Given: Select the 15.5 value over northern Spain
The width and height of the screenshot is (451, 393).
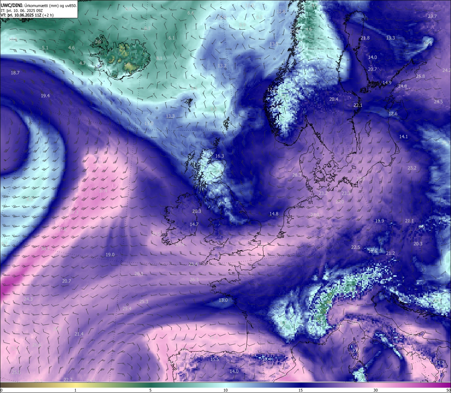Looking at the screenshot, I should click(215, 359).
